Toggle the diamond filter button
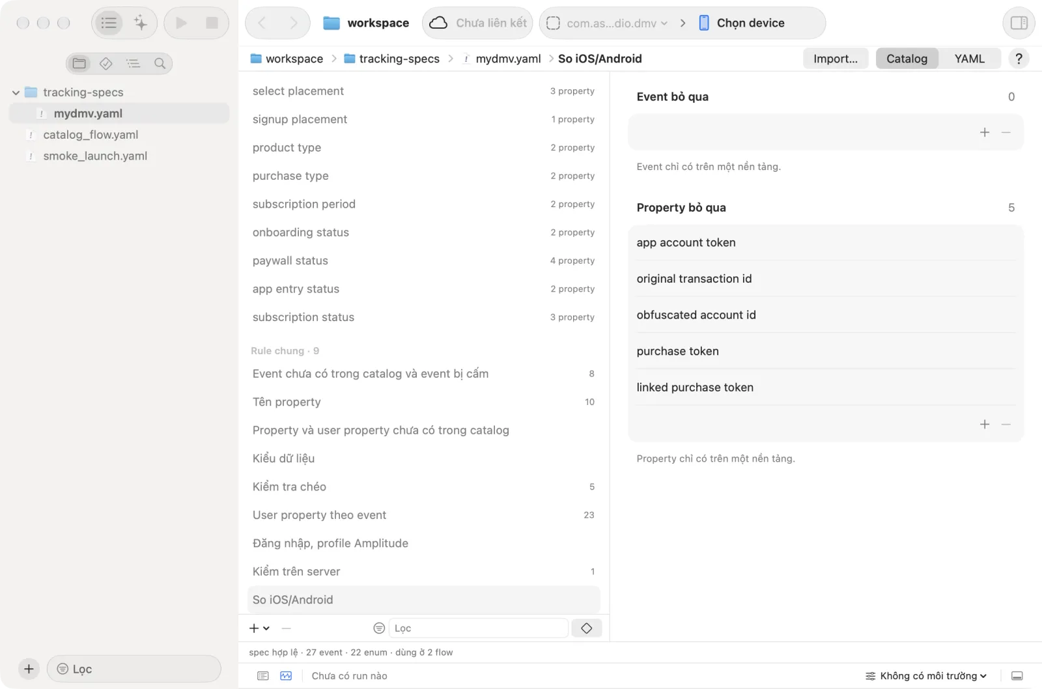The width and height of the screenshot is (1042, 689). (x=586, y=628)
